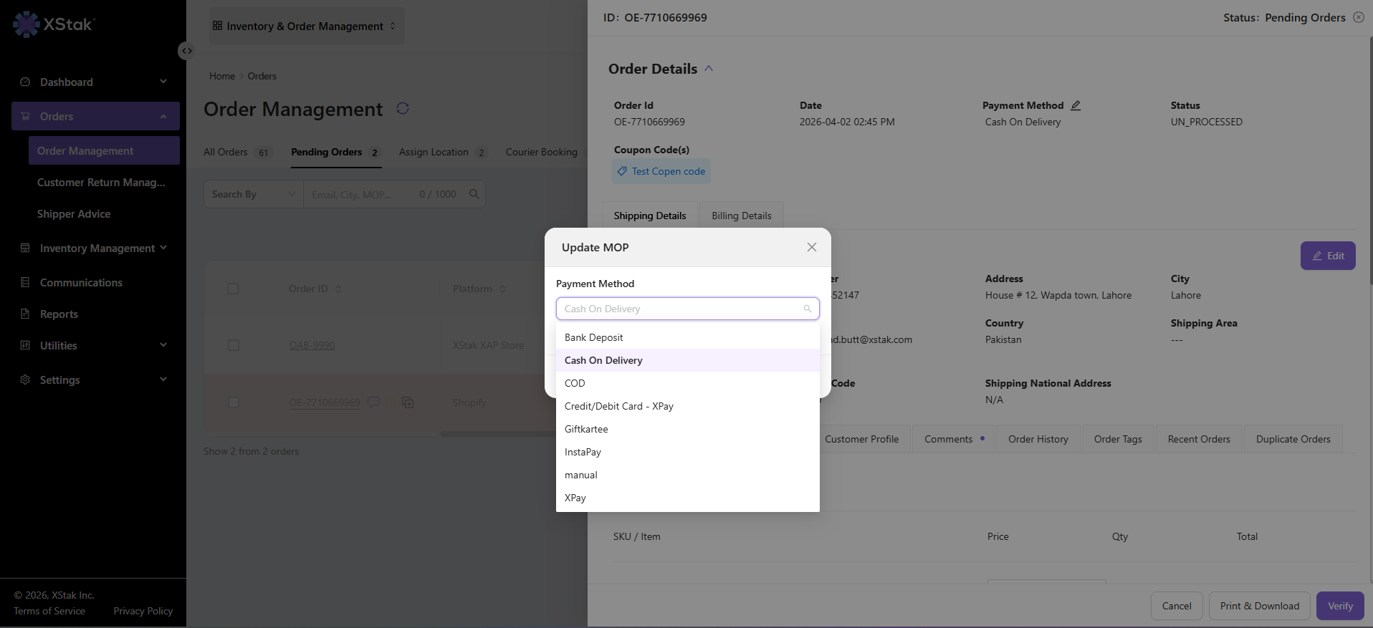1373x628 pixels.
Task: Switch to the Billing Details tab
Action: pyautogui.click(x=742, y=216)
